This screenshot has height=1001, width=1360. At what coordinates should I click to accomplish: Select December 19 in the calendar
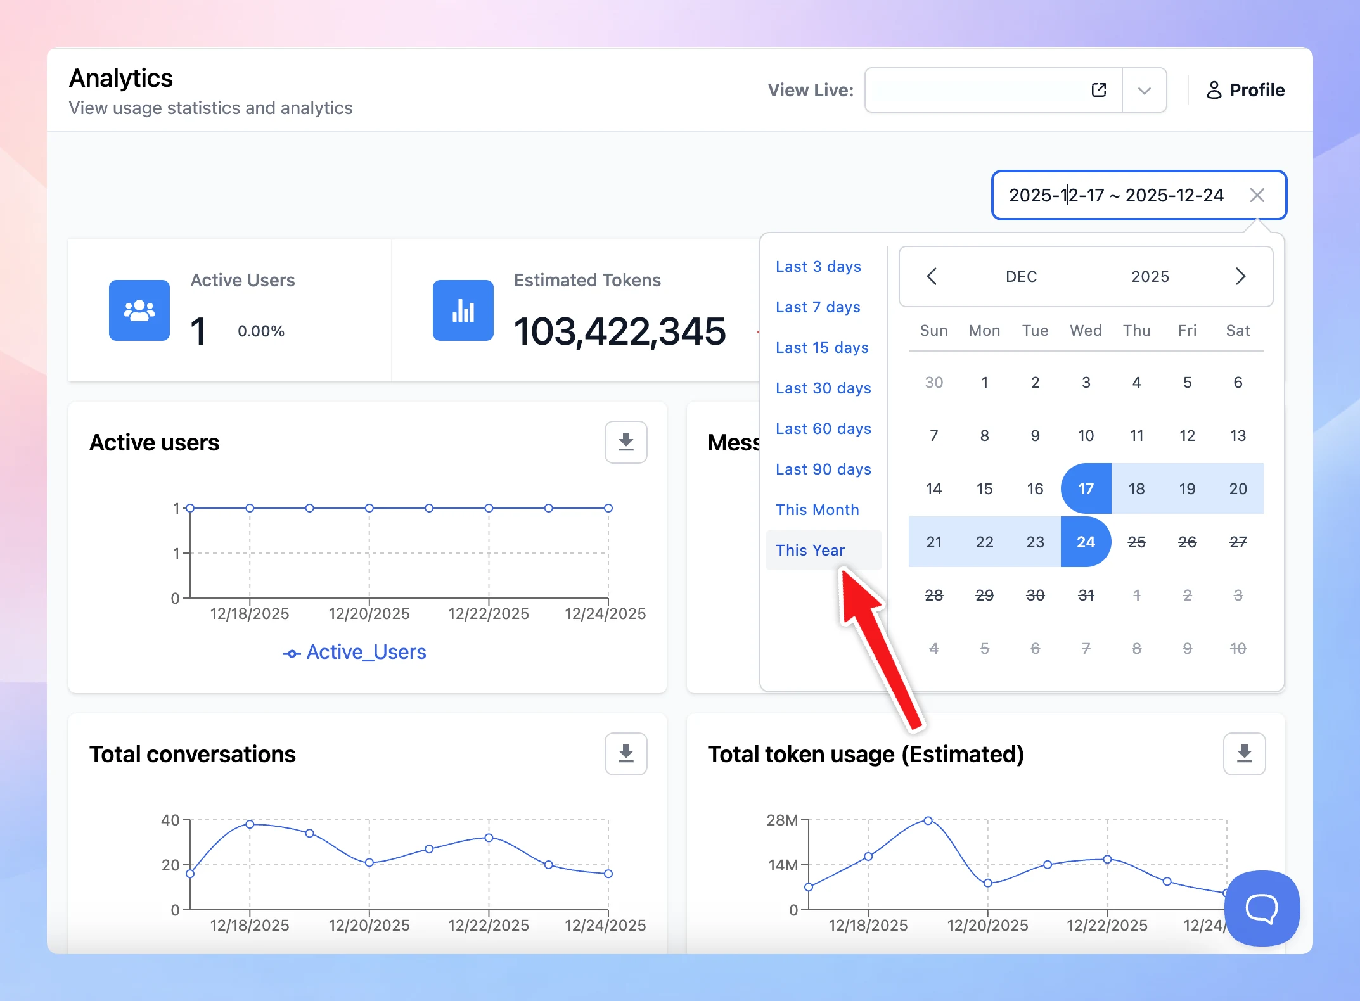click(x=1187, y=488)
